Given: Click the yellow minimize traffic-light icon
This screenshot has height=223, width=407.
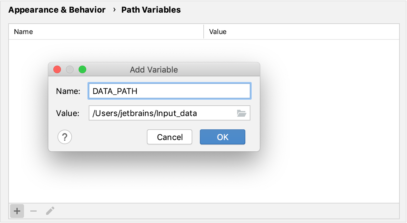Looking at the screenshot, I should (69, 69).
